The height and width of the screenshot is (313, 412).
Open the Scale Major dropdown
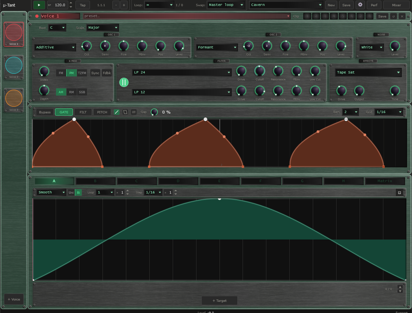[x=103, y=28]
